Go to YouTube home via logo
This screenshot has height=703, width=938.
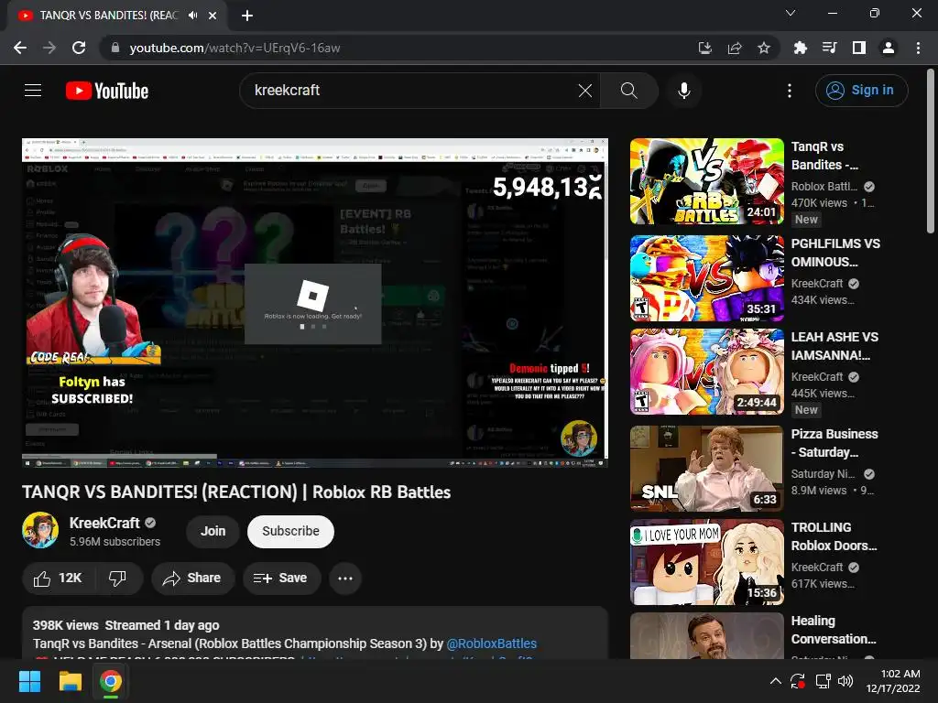pyautogui.click(x=107, y=91)
